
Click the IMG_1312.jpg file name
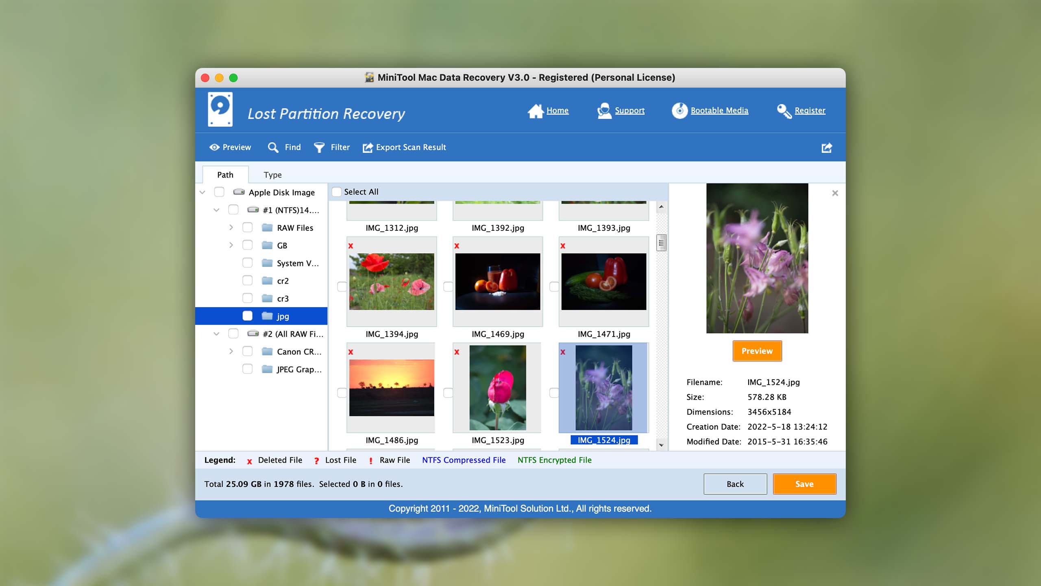coord(392,228)
